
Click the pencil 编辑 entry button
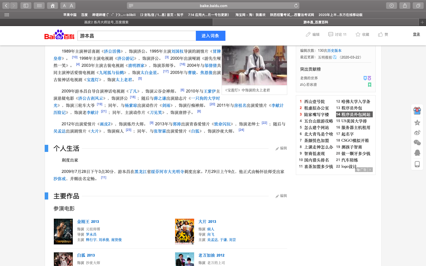[312, 35]
